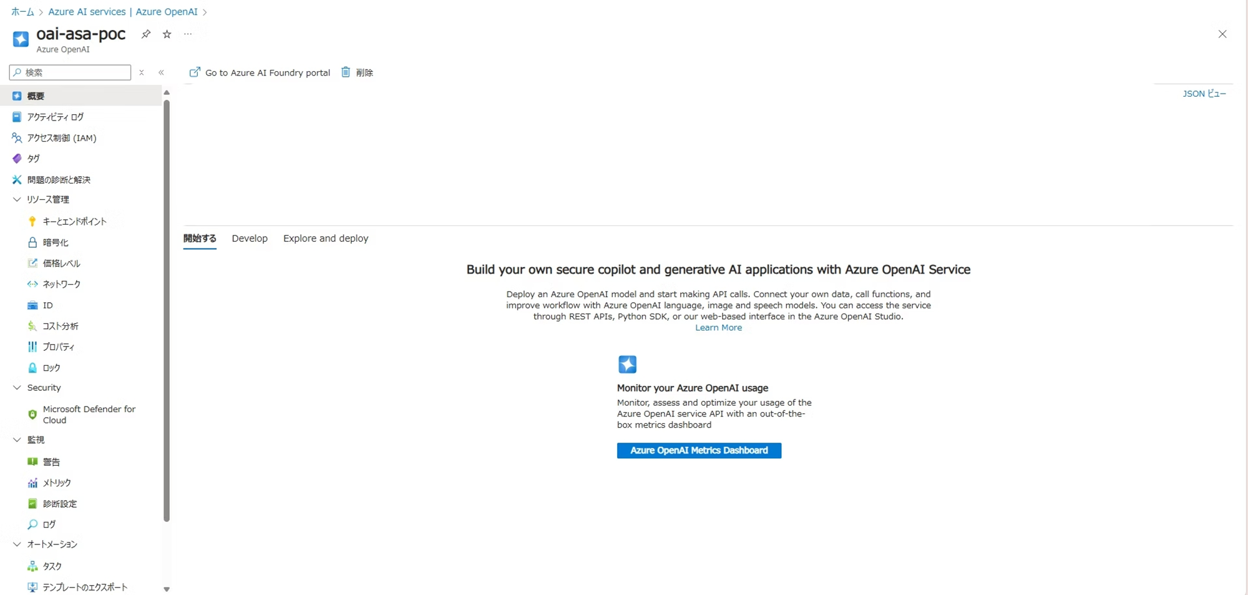Follow the Learn More link

click(718, 328)
